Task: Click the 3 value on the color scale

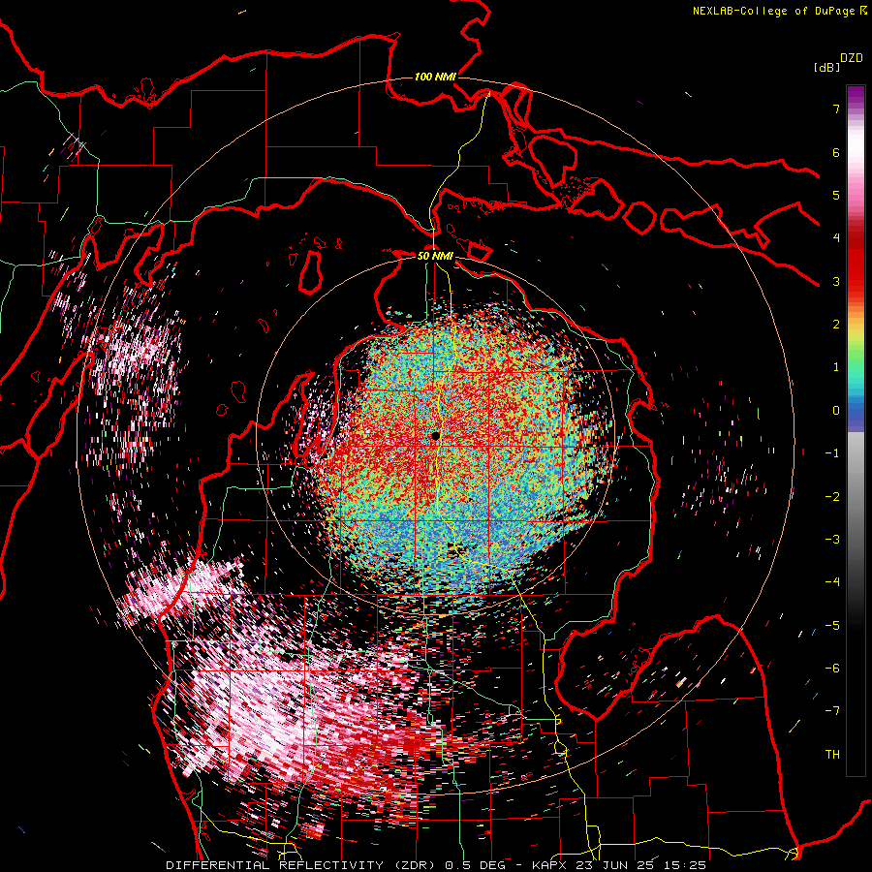Action: tap(836, 281)
